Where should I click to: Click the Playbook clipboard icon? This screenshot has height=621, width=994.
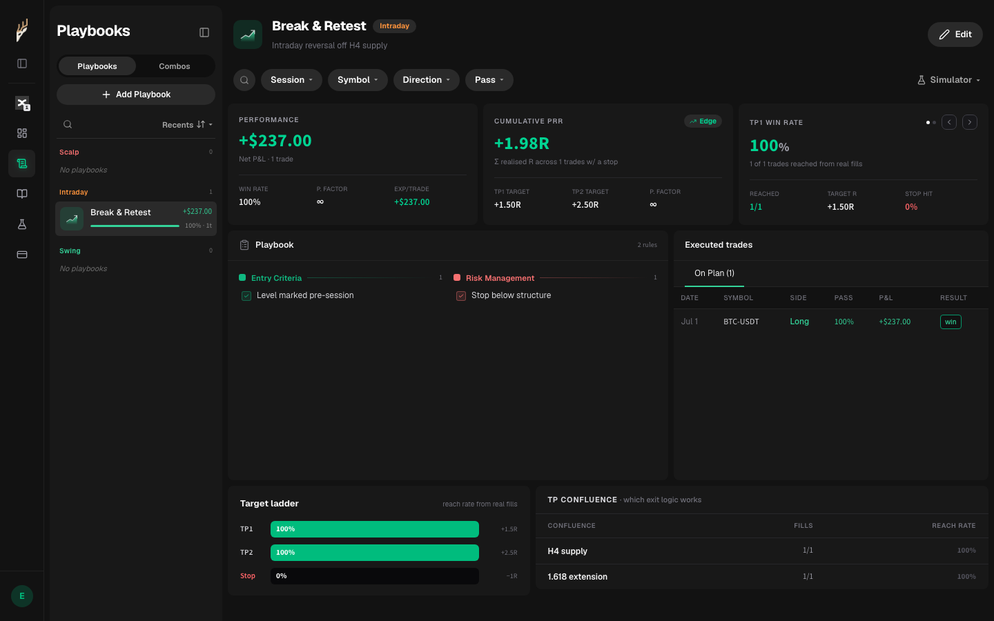point(244,245)
